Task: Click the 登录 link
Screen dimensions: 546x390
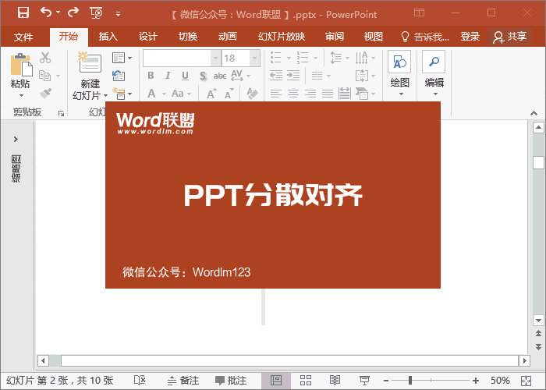Action: pyautogui.click(x=470, y=37)
